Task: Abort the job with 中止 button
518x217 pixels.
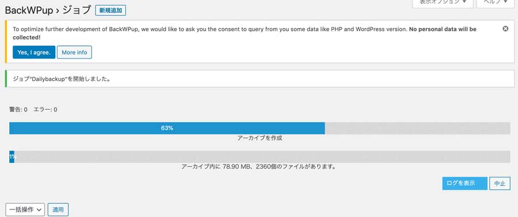Action: coord(500,183)
